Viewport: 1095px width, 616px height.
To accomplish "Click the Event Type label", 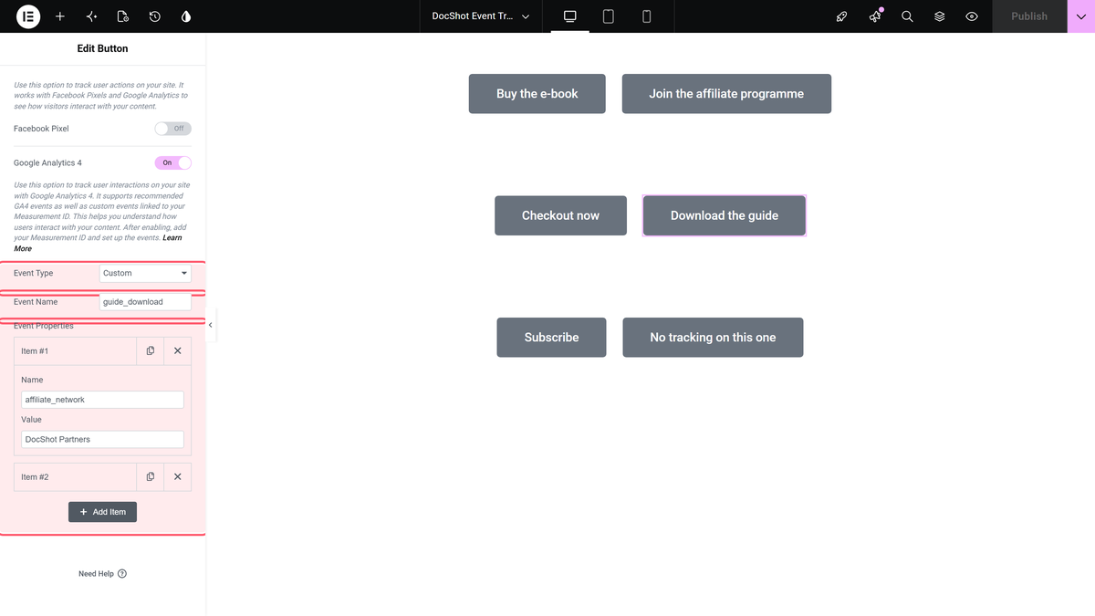I will pos(34,273).
